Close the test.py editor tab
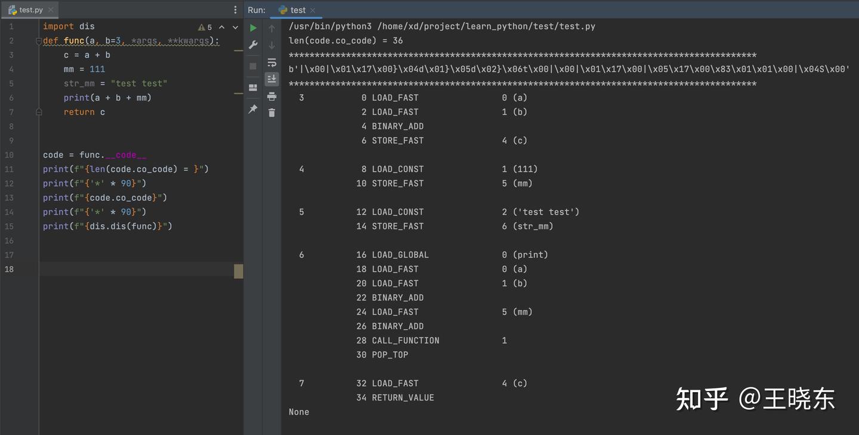Viewport: 859px width, 435px height. click(x=51, y=10)
